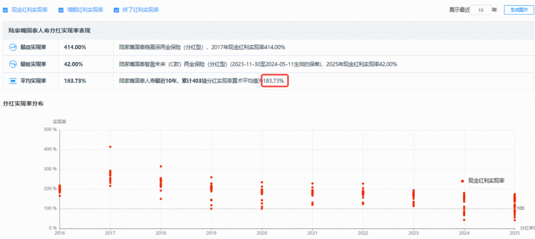
Task: Click the 2020 x-axis year label
Action: [x=262, y=233]
